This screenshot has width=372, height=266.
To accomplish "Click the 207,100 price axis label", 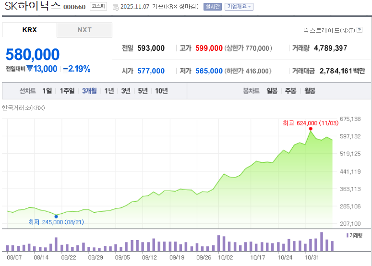I will (x=350, y=224).
